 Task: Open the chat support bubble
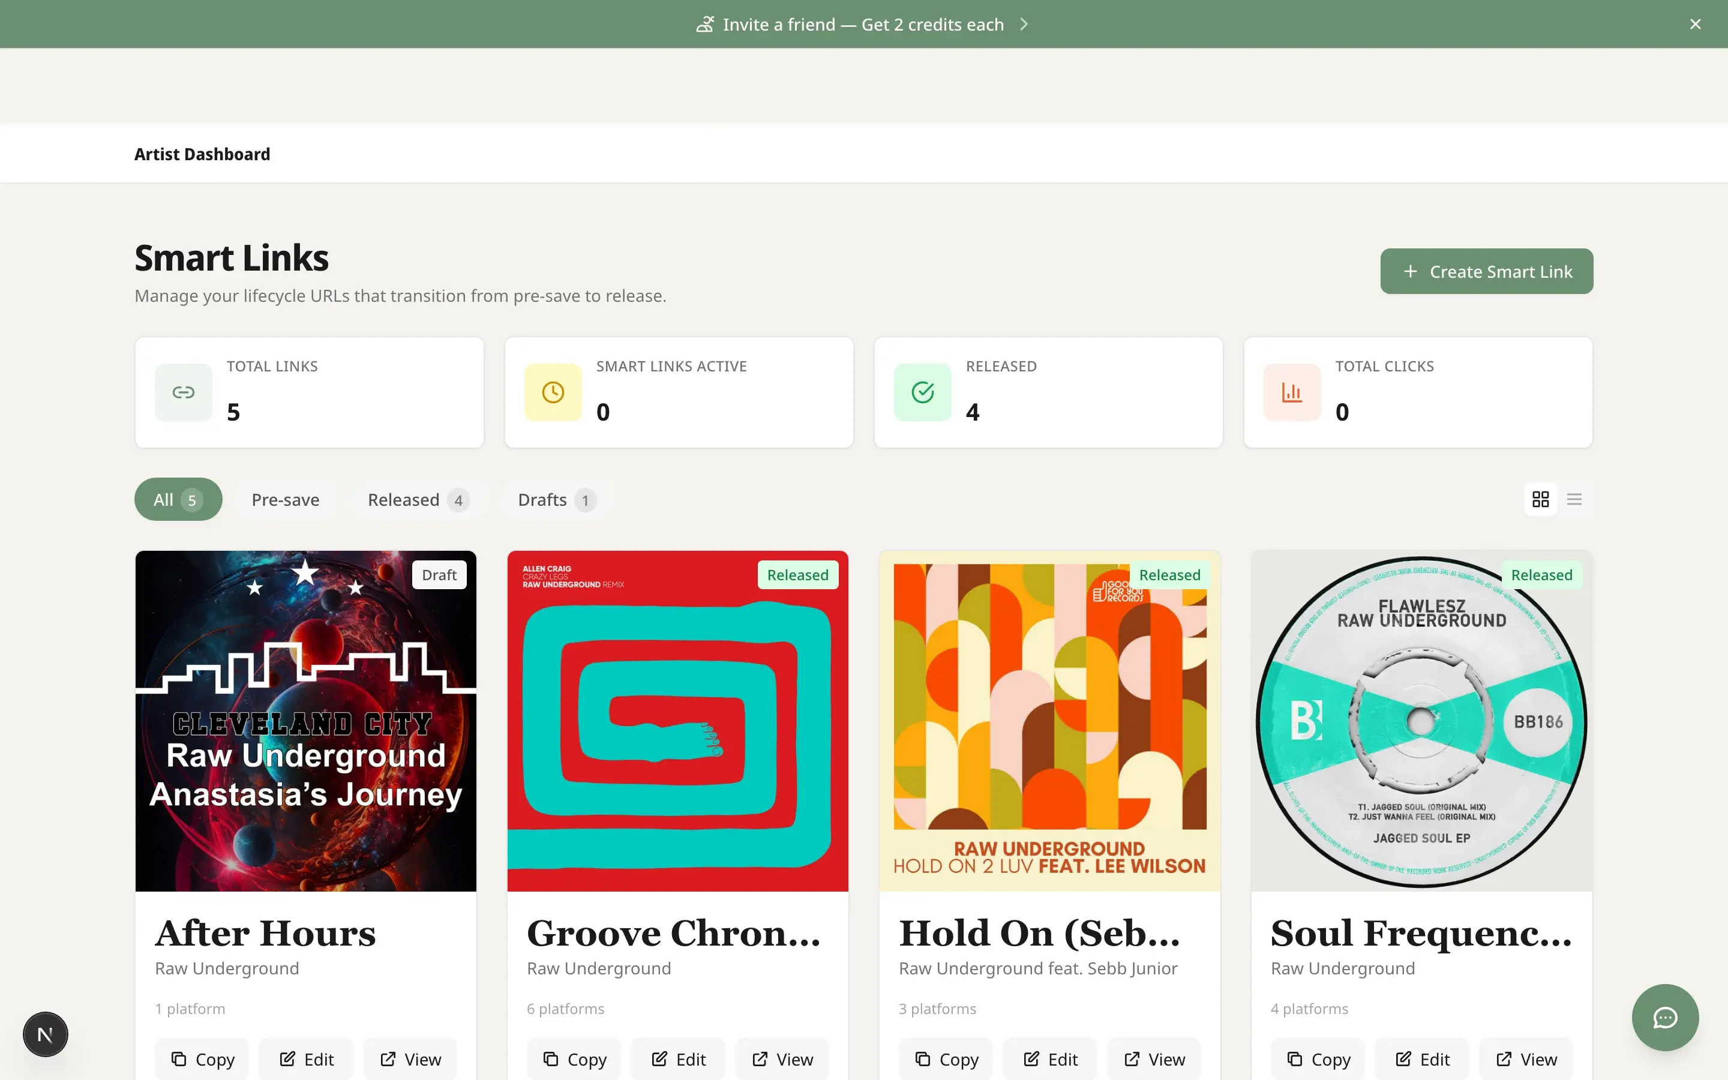(1664, 1018)
